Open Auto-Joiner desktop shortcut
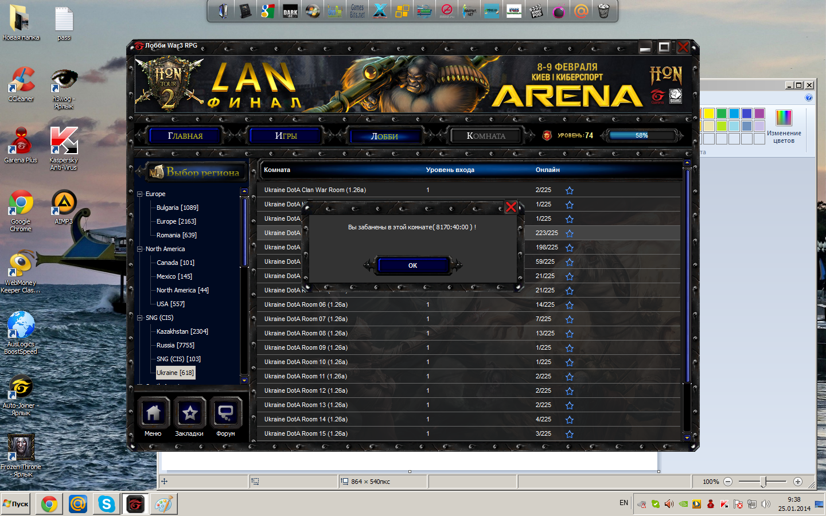This screenshot has width=826, height=516. (21, 396)
